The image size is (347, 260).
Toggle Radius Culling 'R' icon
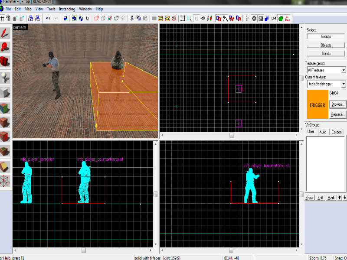[x=174, y=18]
